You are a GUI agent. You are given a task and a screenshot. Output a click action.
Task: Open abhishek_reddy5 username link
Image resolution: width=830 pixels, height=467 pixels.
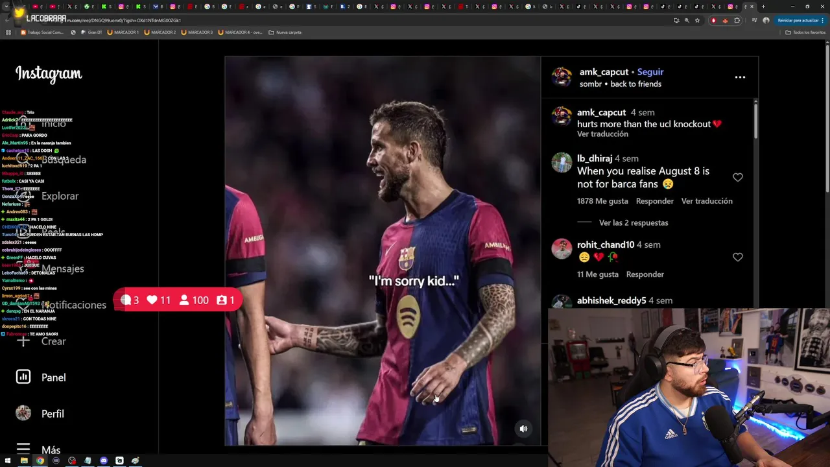pyautogui.click(x=611, y=301)
